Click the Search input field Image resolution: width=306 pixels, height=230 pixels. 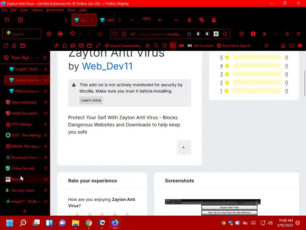click(22, 34)
